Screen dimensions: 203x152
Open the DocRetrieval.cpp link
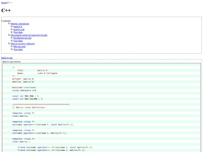[23, 38]
